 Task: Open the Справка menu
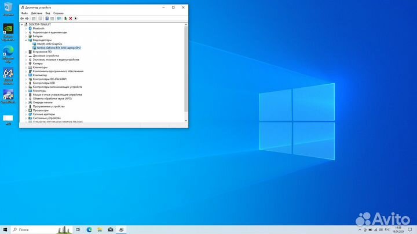pyautogui.click(x=58, y=13)
